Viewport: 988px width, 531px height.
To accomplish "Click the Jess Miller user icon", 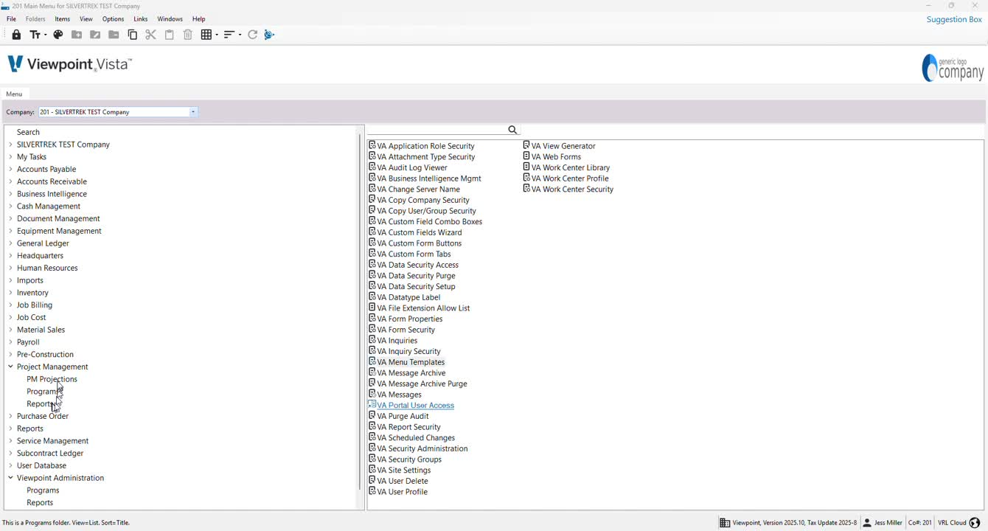I will (x=867, y=523).
